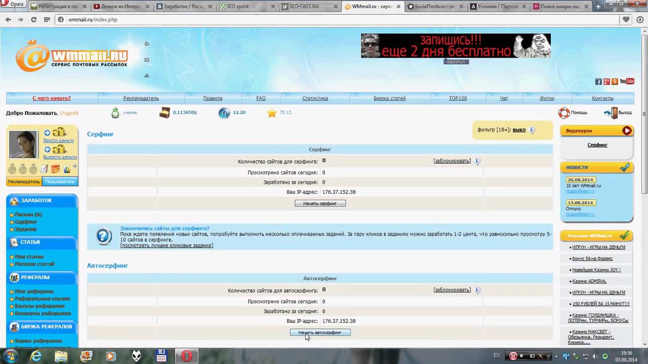Click Начать автосерфинг button
Image resolution: width=648 pixels, height=364 pixels.
tap(320, 333)
